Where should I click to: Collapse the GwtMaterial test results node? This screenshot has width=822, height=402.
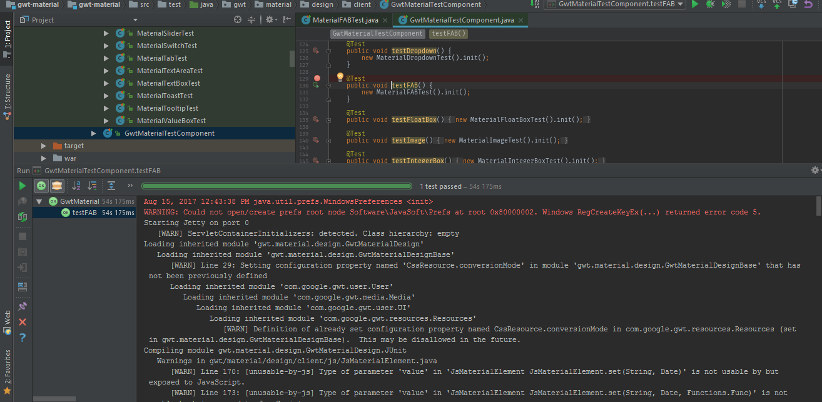[x=40, y=201]
